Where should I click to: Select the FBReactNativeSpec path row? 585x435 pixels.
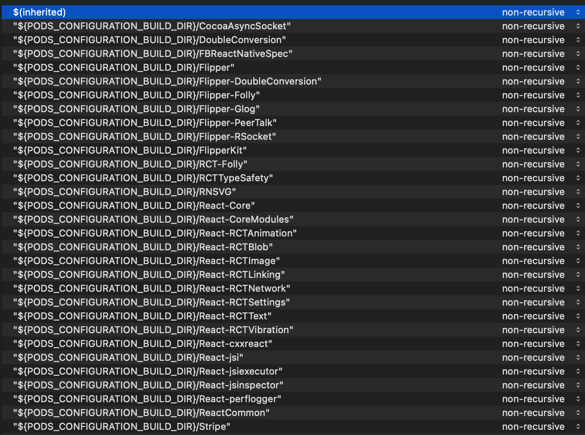pyautogui.click(x=293, y=54)
